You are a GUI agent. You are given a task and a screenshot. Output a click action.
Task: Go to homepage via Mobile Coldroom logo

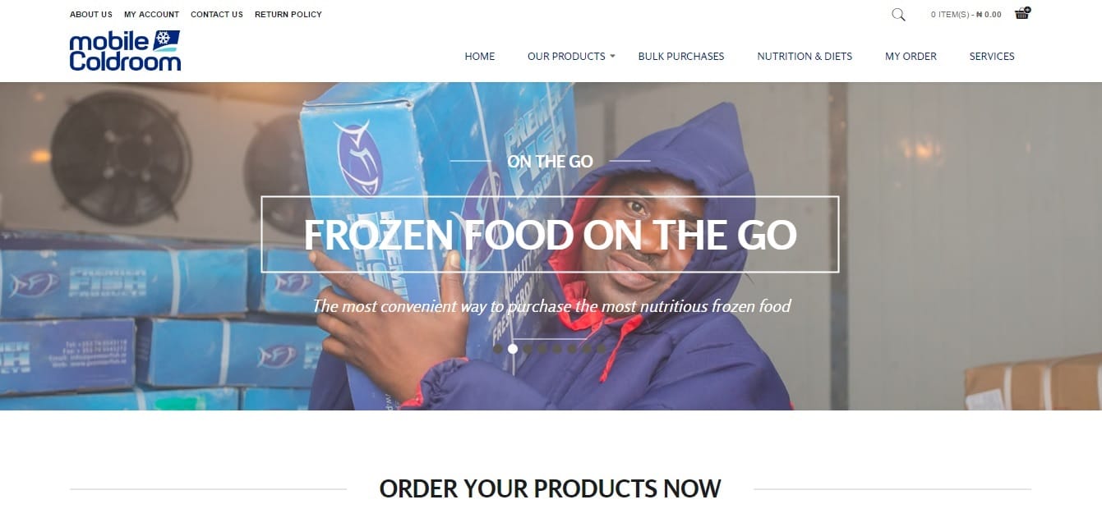tap(125, 51)
